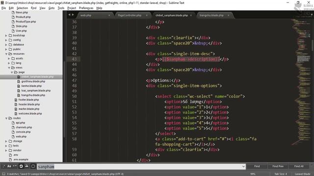Close the web.php tab
Screen dimensions: 314x176
[109, 15]
